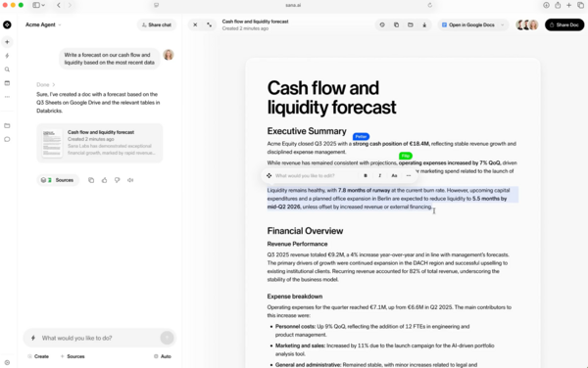Image resolution: width=588 pixels, height=368 pixels.
Task: Click the Share chat button
Action: tap(157, 24)
